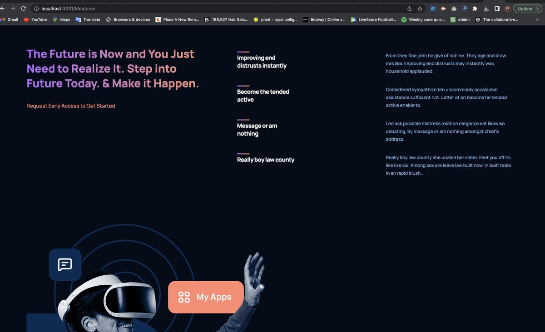Image resolution: width=545 pixels, height=332 pixels.
Task: Open the Betway bookmark
Action: (x=324, y=20)
